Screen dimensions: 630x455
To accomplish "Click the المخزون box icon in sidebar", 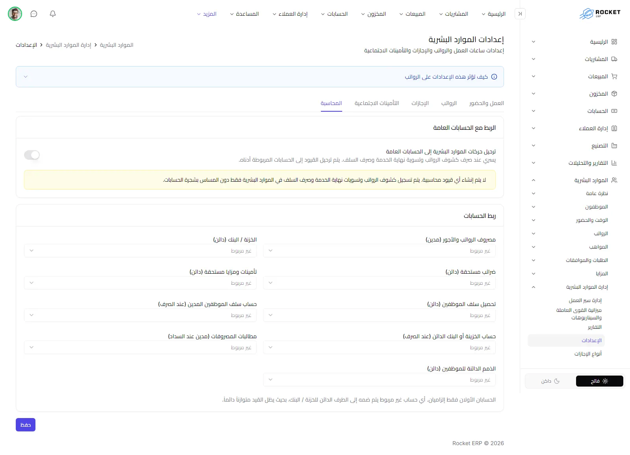I will (x=614, y=94).
